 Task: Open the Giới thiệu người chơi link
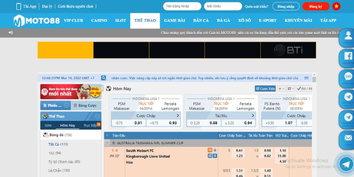(x=75, y=6)
